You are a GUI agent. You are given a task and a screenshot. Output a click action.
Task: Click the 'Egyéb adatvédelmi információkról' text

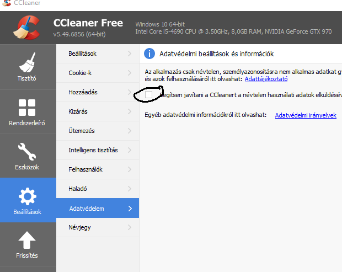pos(205,115)
